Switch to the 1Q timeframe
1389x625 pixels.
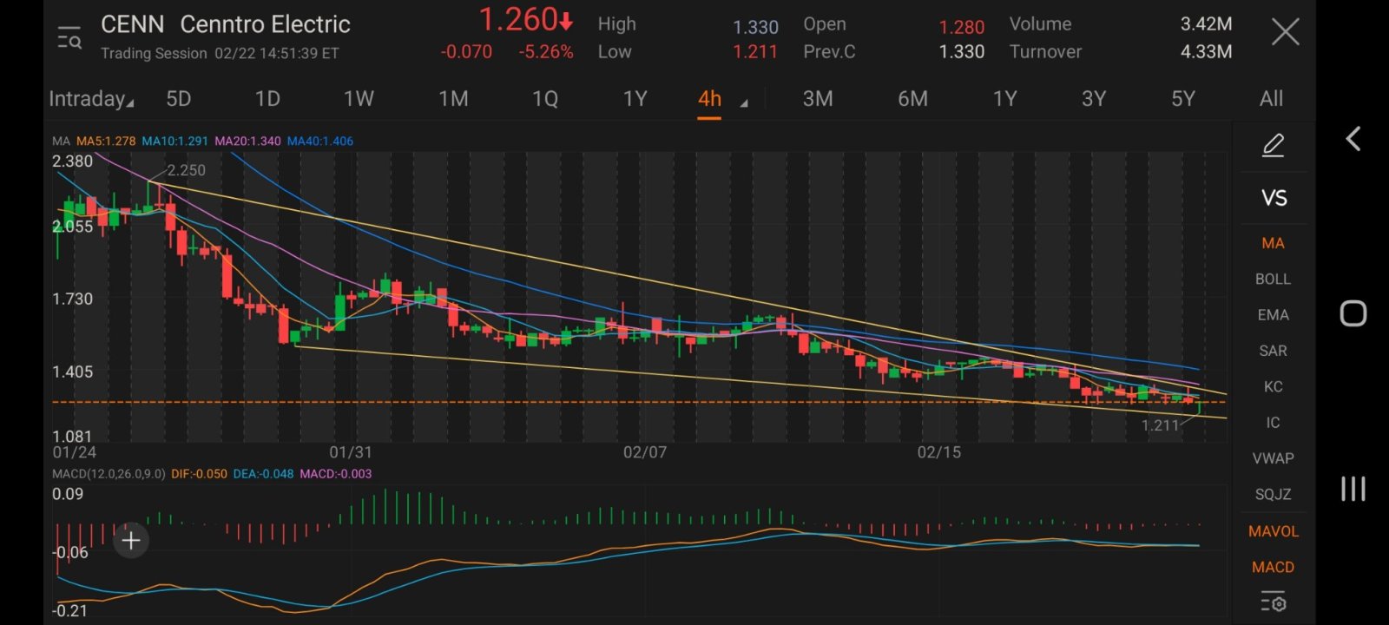point(545,99)
